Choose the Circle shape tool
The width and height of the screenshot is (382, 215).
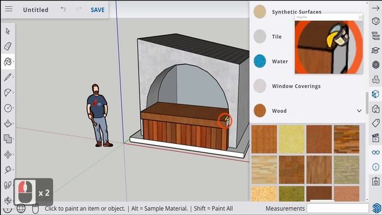[8, 108]
